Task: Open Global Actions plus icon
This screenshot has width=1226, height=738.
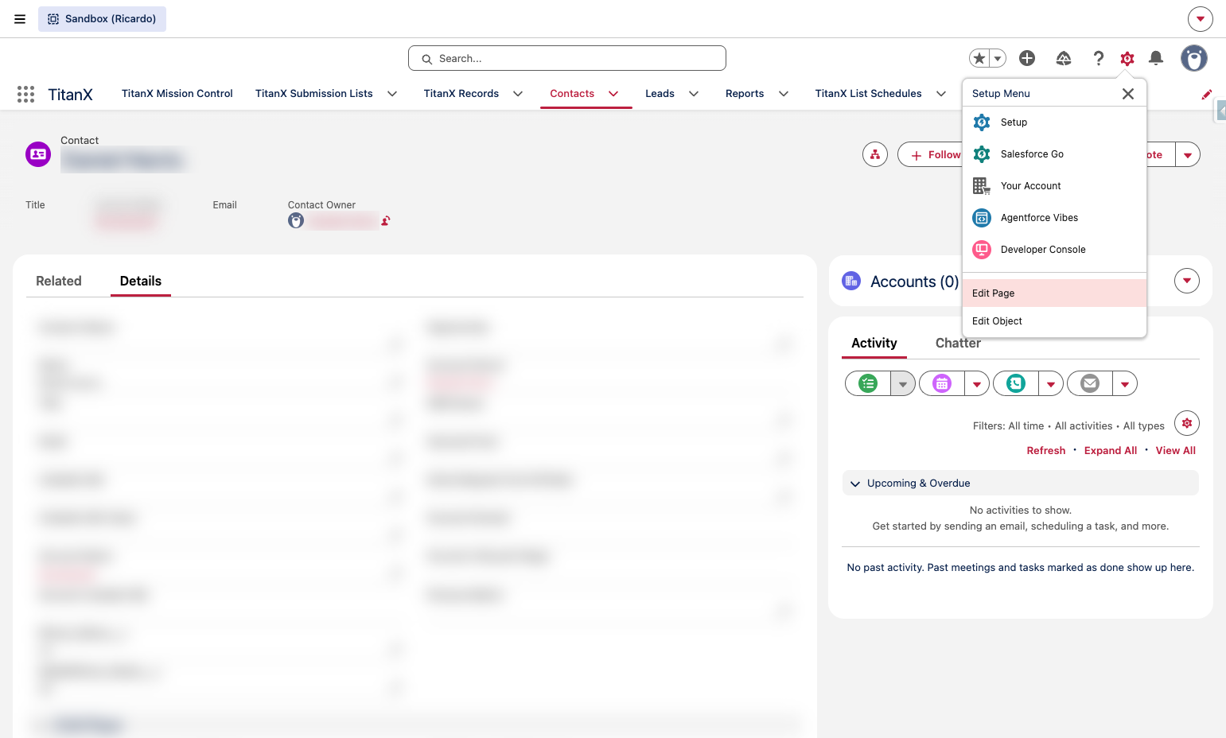Action: [1027, 58]
